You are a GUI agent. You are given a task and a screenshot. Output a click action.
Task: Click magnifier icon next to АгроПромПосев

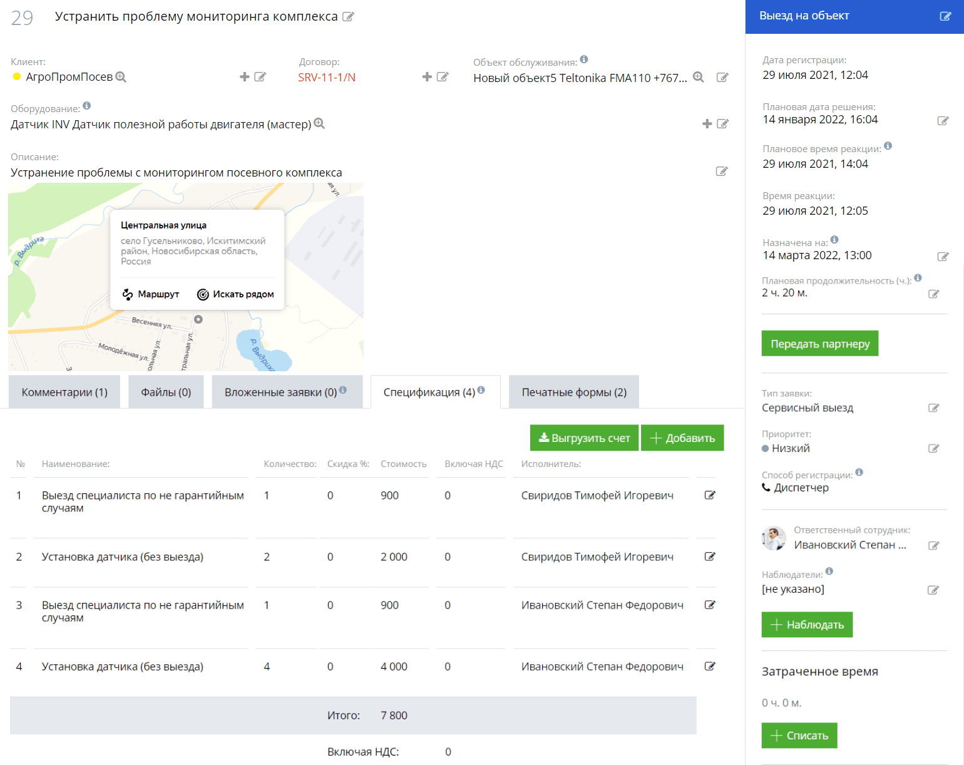tap(121, 77)
